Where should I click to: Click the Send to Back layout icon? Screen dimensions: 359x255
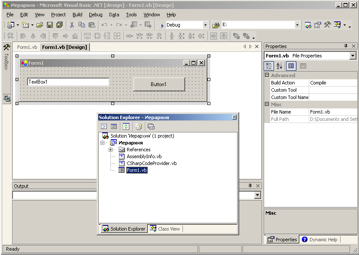(246, 36)
